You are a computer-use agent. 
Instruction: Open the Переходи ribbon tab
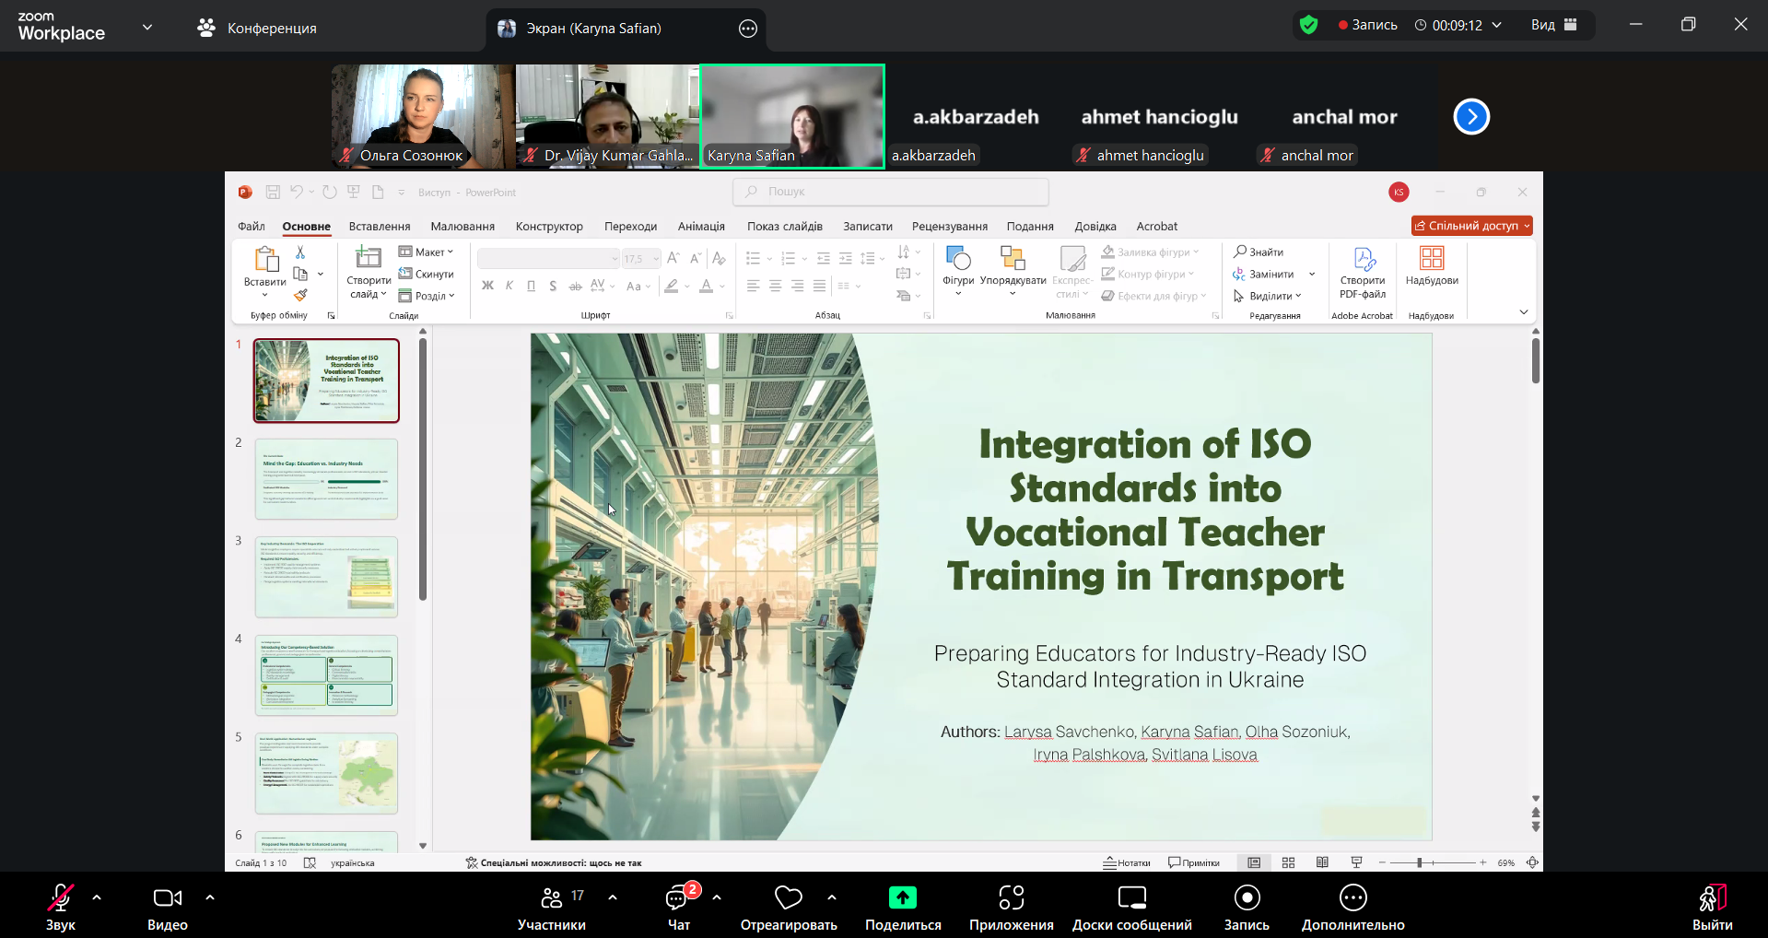630,227
